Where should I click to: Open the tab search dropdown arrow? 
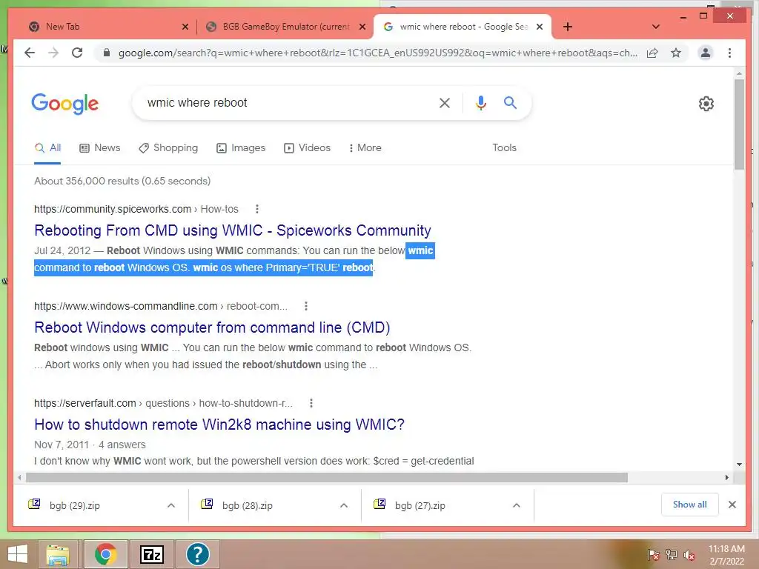pyautogui.click(x=656, y=27)
